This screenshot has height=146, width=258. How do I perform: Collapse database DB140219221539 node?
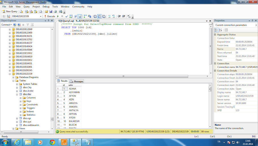pyautogui.click(x=10, y=74)
